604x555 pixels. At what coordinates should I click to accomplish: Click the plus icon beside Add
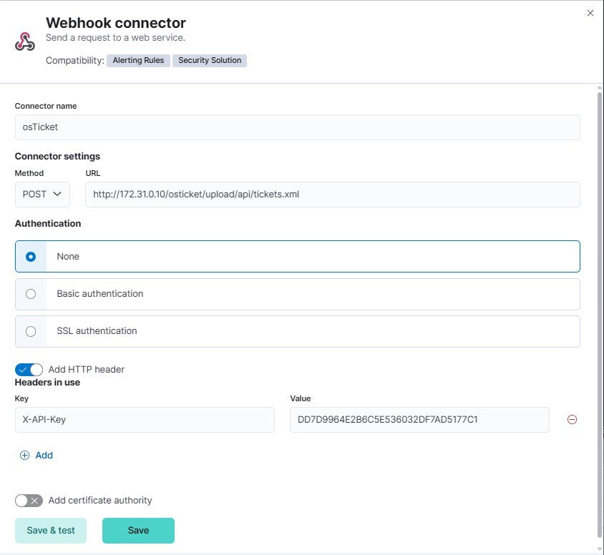(24, 456)
